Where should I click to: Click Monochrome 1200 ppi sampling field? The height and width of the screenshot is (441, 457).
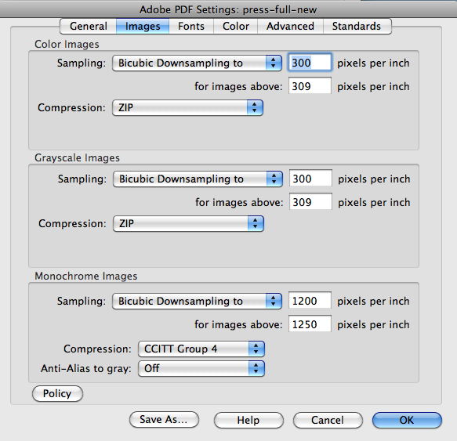(x=310, y=300)
